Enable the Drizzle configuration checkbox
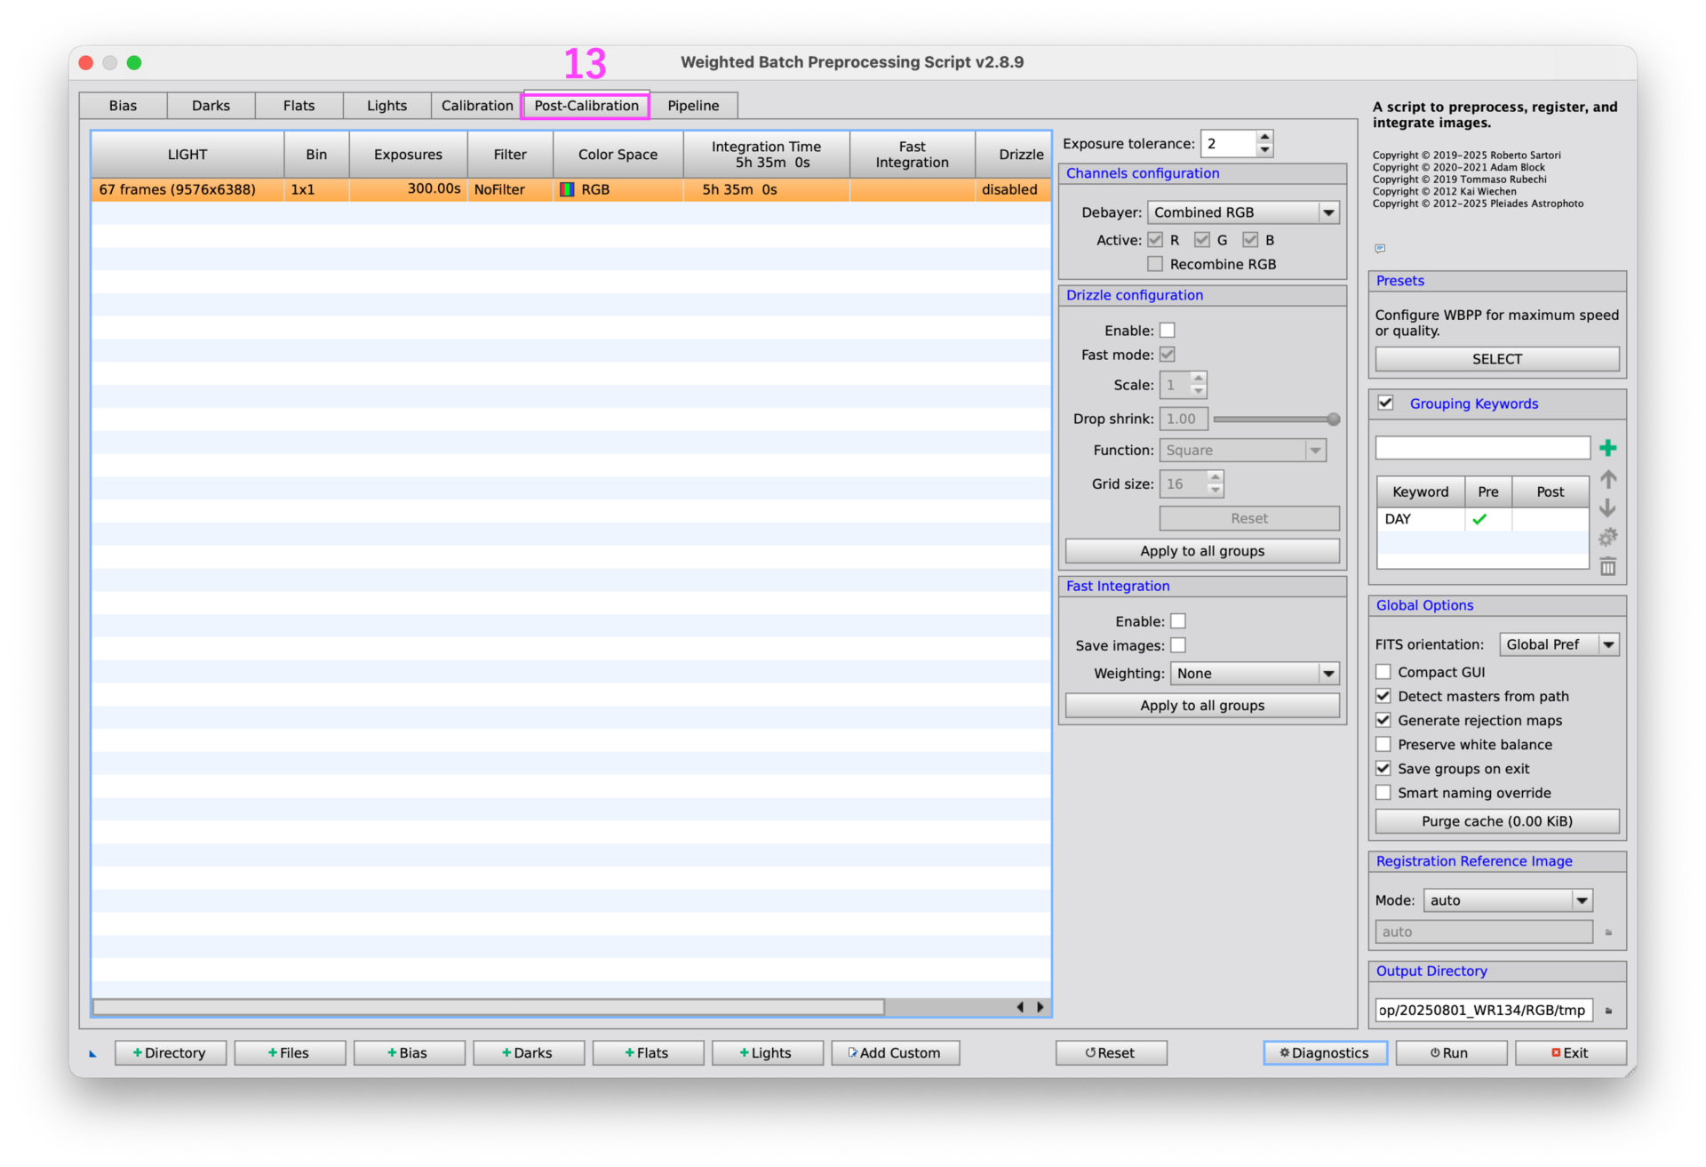The height and width of the screenshot is (1167, 1706). (1168, 331)
